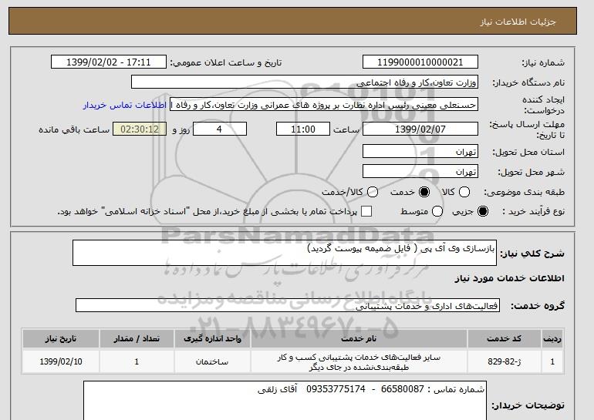Click the buyer organization name field
The height and width of the screenshot is (420, 594).
tap(305, 82)
